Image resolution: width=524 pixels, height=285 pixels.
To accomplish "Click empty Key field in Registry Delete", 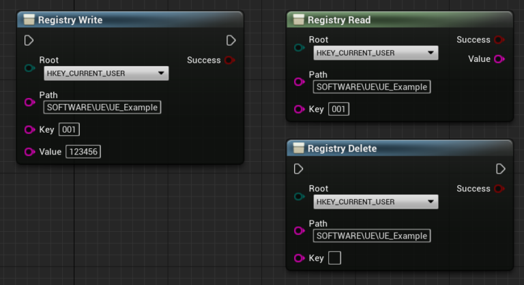I will pyautogui.click(x=334, y=258).
